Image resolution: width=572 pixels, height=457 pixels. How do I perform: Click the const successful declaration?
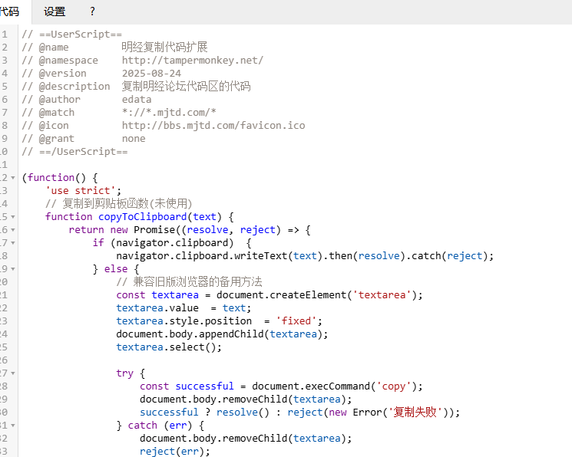click(187, 386)
